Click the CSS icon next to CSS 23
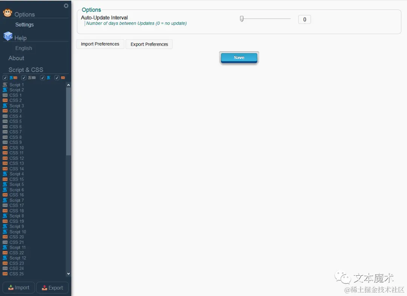407x296 pixels. coord(5,263)
